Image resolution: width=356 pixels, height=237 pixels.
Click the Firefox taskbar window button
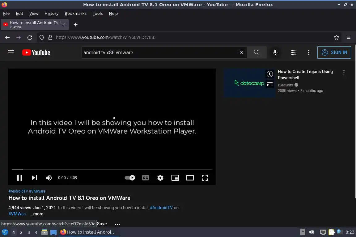[89, 232]
